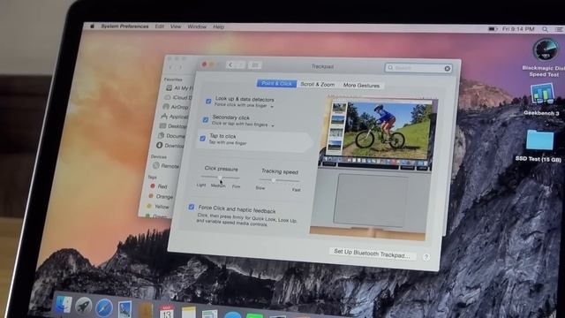This screenshot has width=565, height=318.
Task: Open the Edit menu
Action: tap(160, 26)
